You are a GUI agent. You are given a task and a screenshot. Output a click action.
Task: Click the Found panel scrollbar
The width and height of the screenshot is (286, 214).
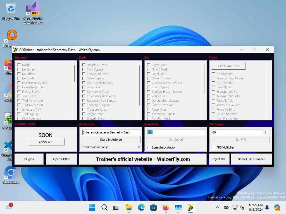pos(269,85)
